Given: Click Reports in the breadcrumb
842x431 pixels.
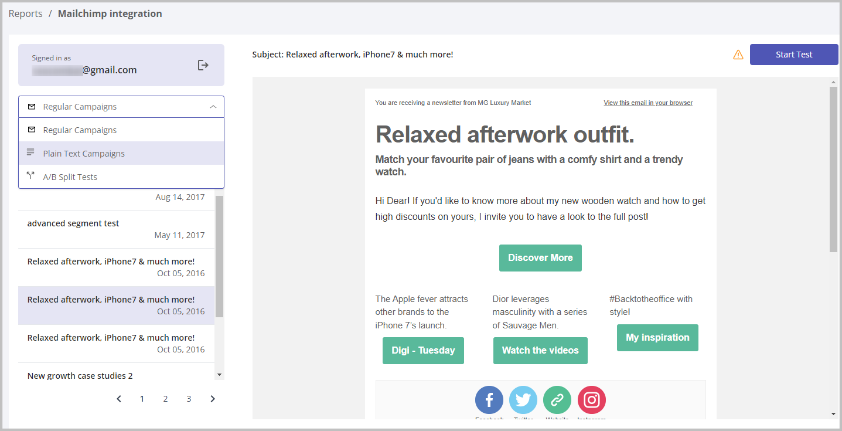Looking at the screenshot, I should [26, 13].
